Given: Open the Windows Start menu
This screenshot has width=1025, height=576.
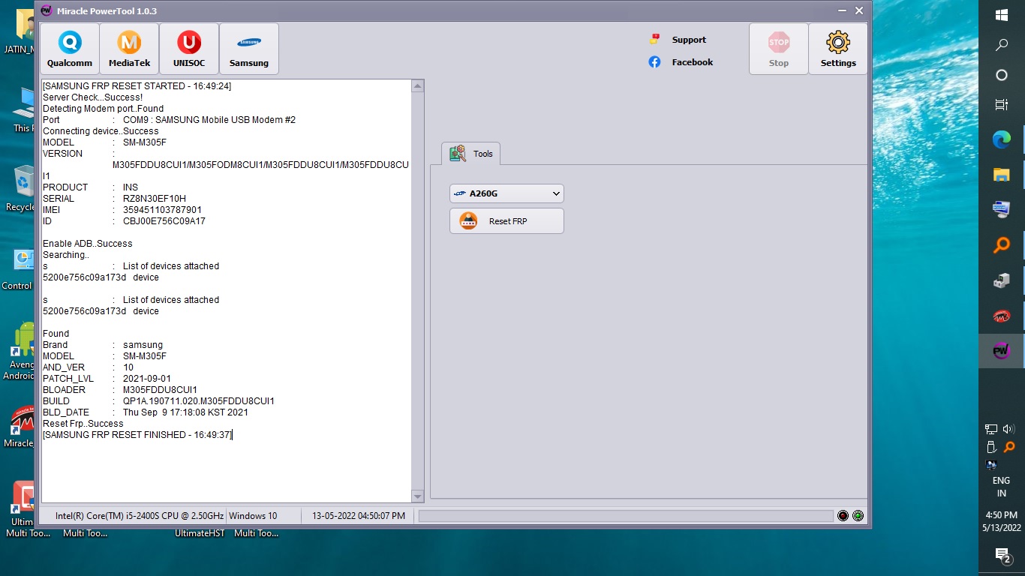Looking at the screenshot, I should 1001,15.
